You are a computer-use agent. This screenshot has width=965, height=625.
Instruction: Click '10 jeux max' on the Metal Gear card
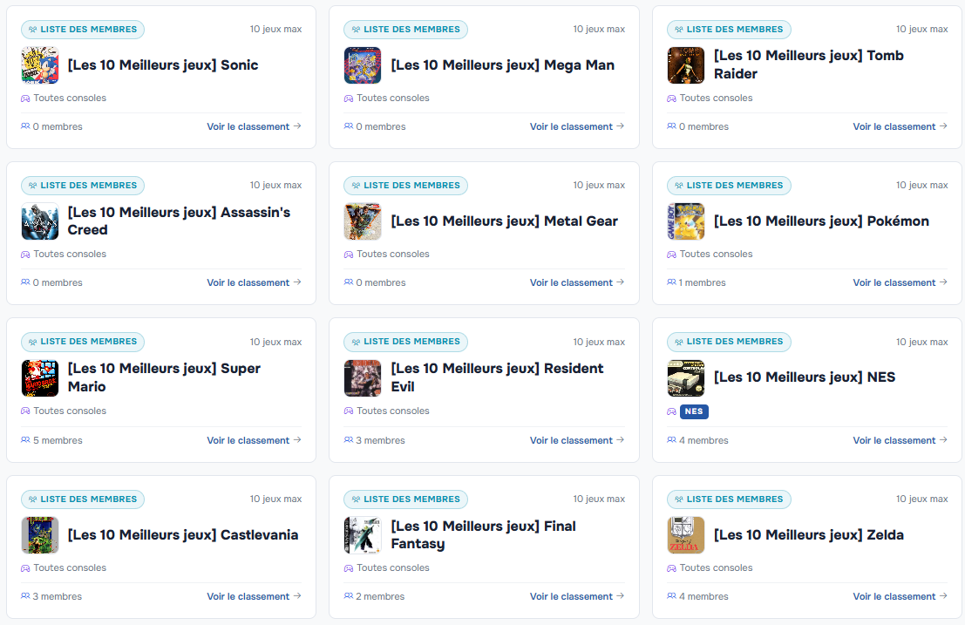[x=599, y=185]
